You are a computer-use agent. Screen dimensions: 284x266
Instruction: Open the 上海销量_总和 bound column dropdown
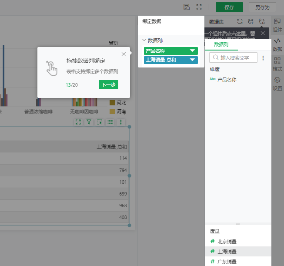[192, 60]
